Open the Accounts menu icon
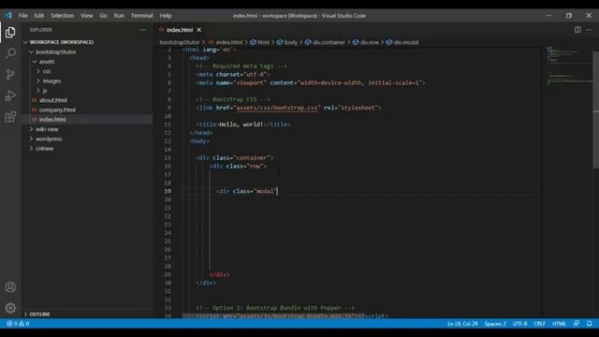 tap(10, 287)
